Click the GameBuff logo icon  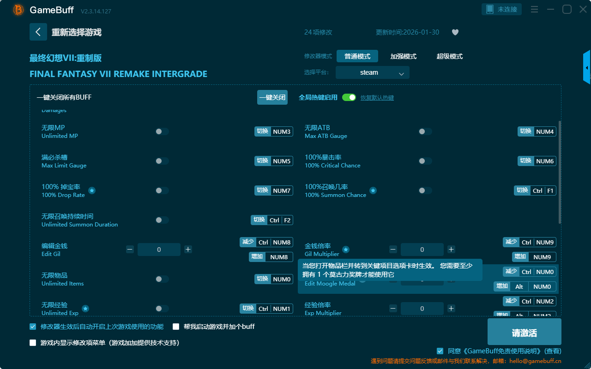point(18,10)
